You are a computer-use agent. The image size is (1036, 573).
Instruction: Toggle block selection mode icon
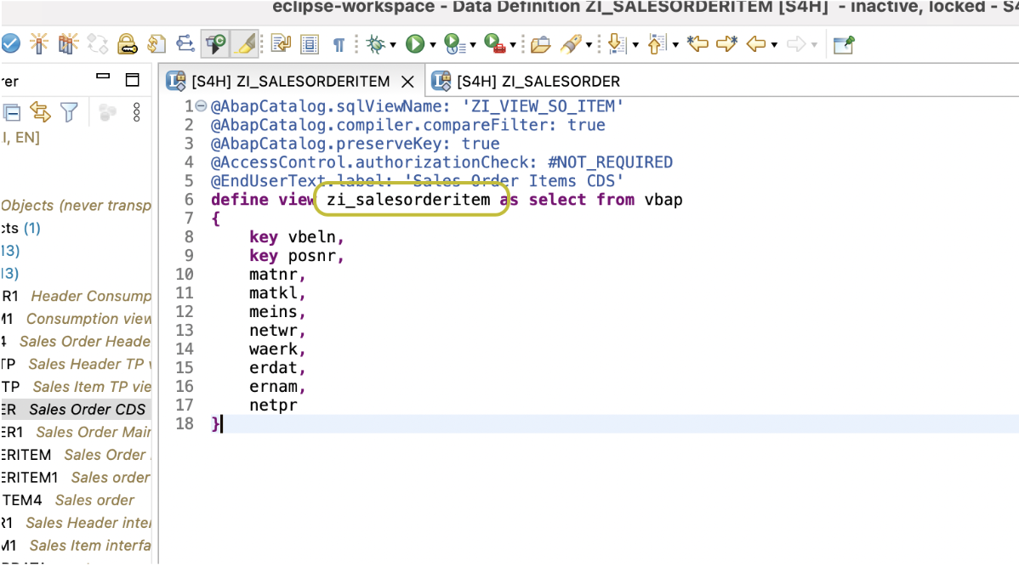click(310, 43)
